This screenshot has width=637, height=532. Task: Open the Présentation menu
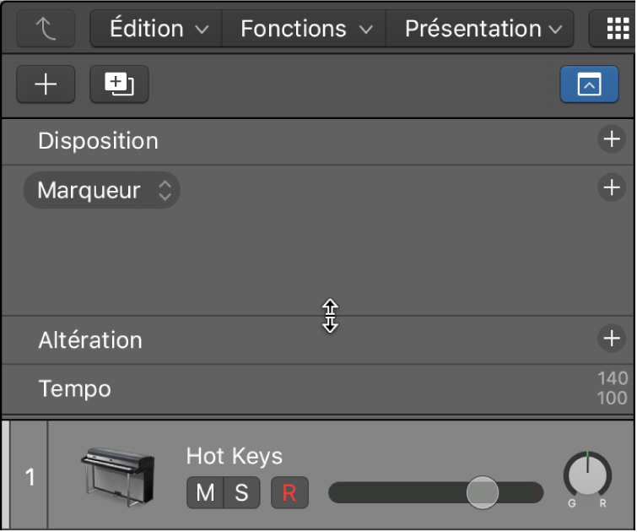(483, 29)
